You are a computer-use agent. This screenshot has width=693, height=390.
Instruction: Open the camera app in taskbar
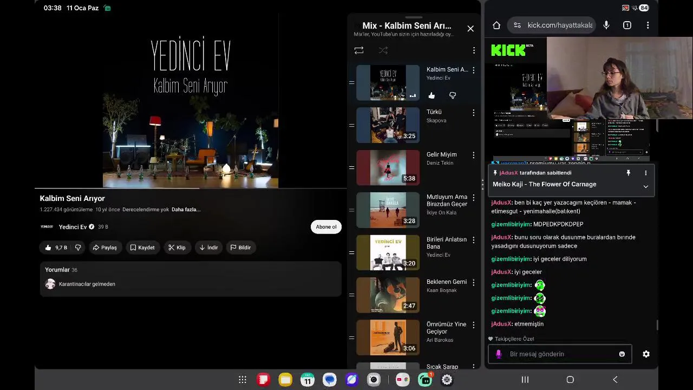pos(374,380)
